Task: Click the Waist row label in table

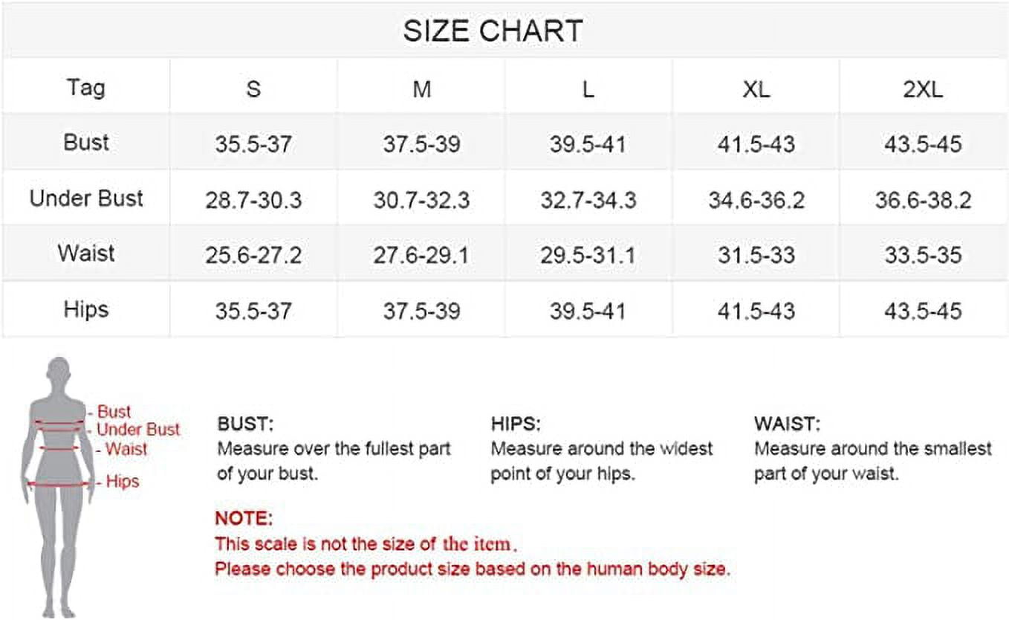Action: [x=86, y=254]
